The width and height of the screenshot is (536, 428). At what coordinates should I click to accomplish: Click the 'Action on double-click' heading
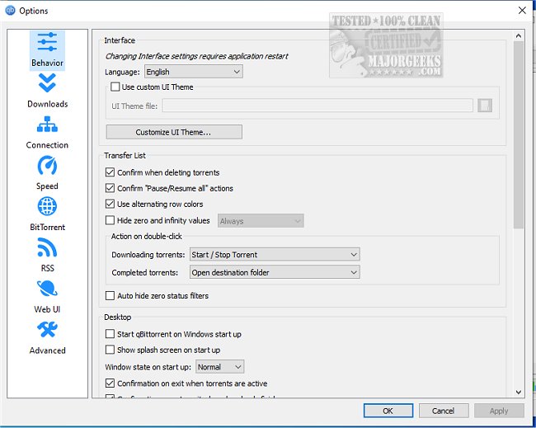tap(146, 236)
